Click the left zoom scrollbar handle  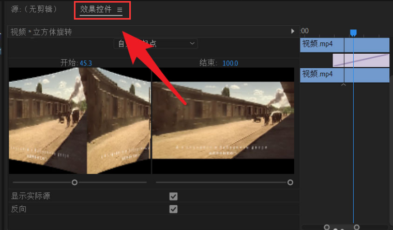click(x=327, y=227)
